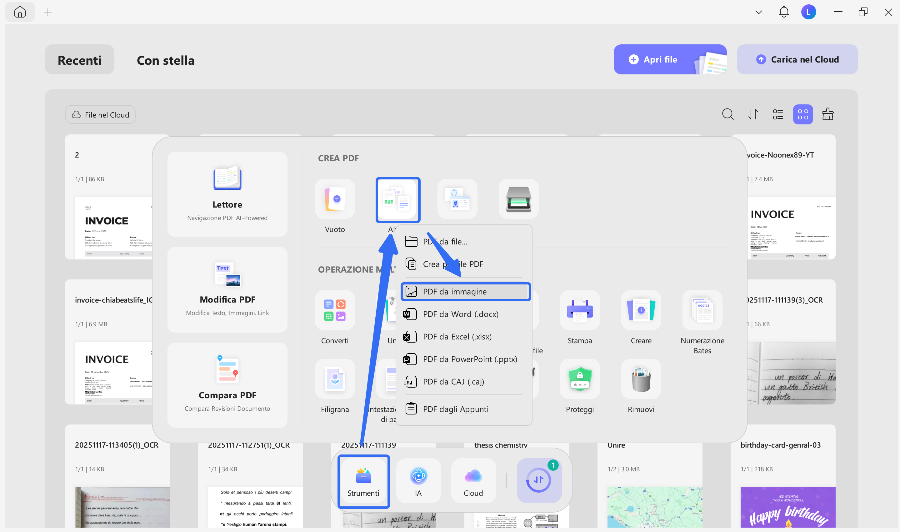Click the file name 20251117-113405(1)_OCR
Viewport: 900px width, 532px height.
(117, 445)
